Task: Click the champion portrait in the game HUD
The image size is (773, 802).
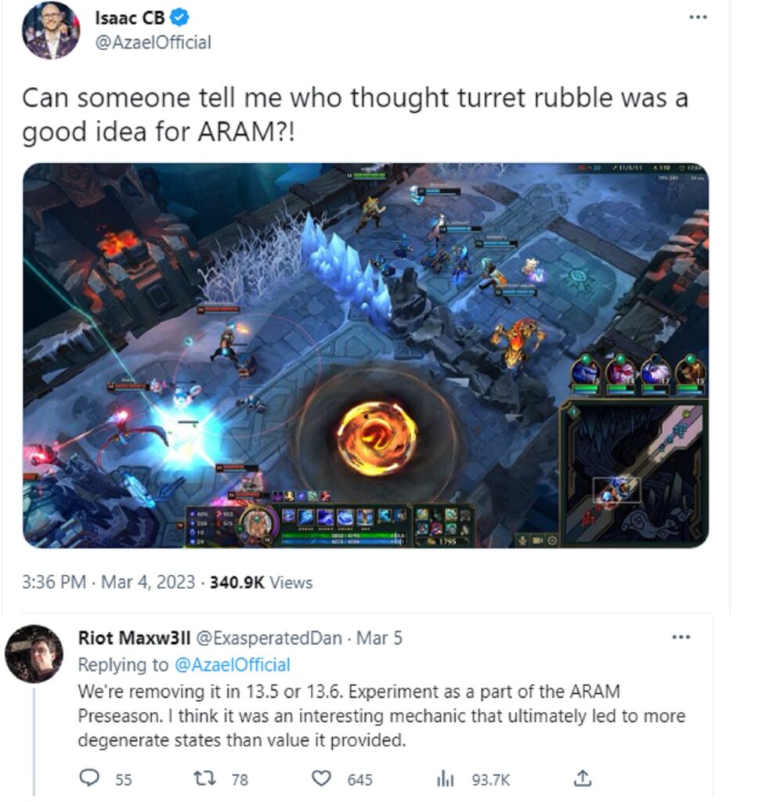Action: click(x=258, y=523)
